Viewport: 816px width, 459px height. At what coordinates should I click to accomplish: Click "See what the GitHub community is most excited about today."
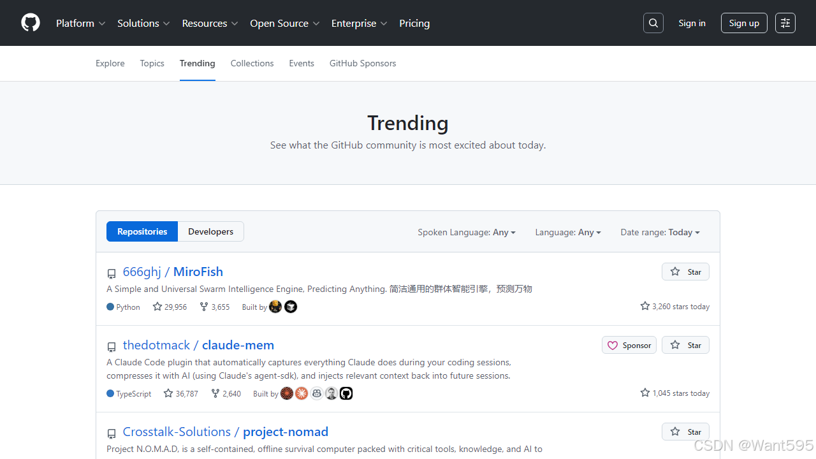[408, 145]
